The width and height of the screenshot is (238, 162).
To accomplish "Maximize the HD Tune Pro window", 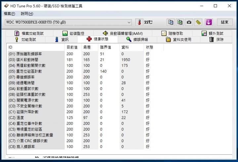I will (216, 6).
